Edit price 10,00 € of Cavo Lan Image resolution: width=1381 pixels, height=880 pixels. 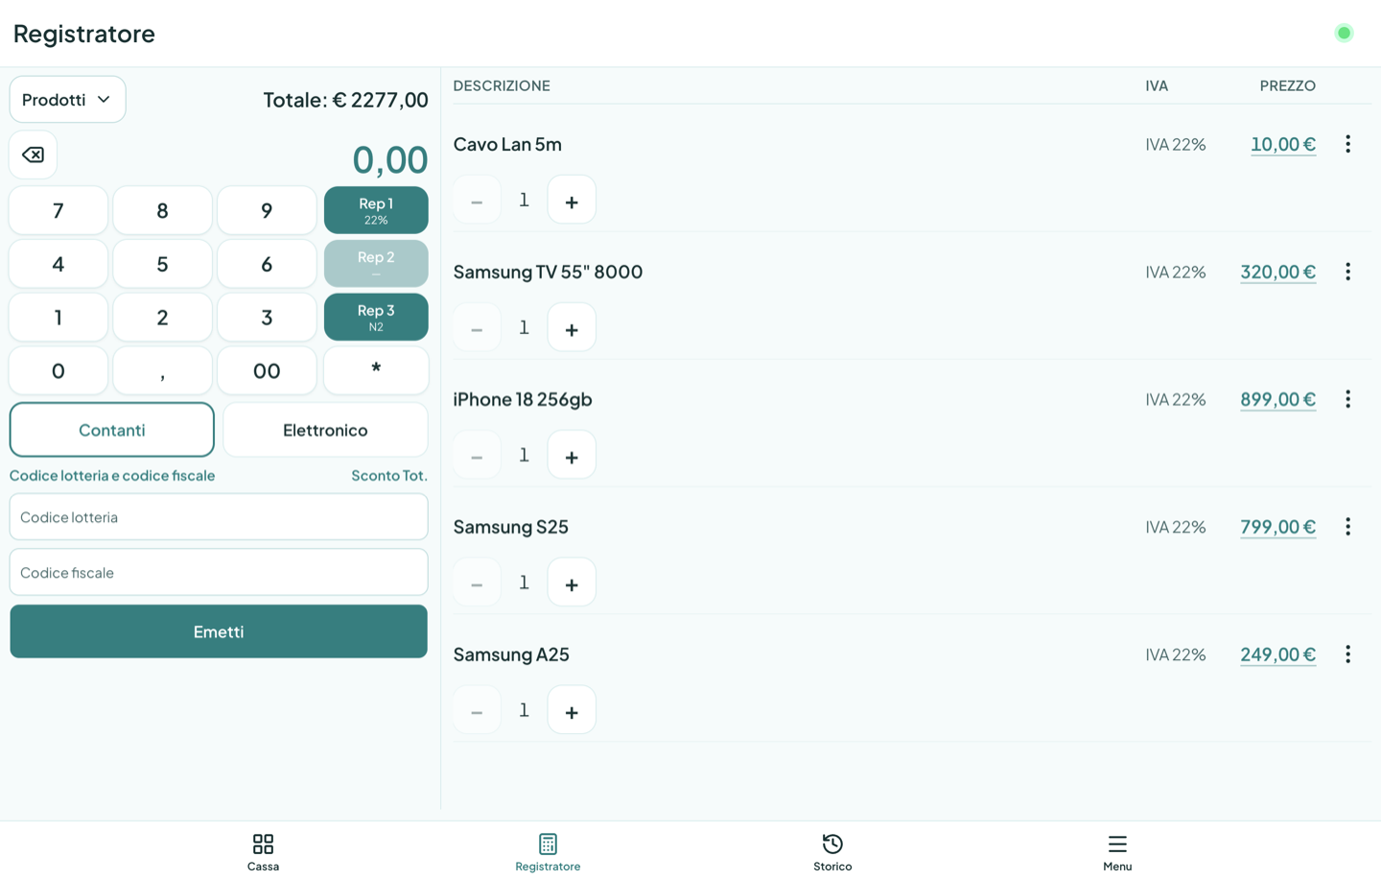[x=1283, y=144]
